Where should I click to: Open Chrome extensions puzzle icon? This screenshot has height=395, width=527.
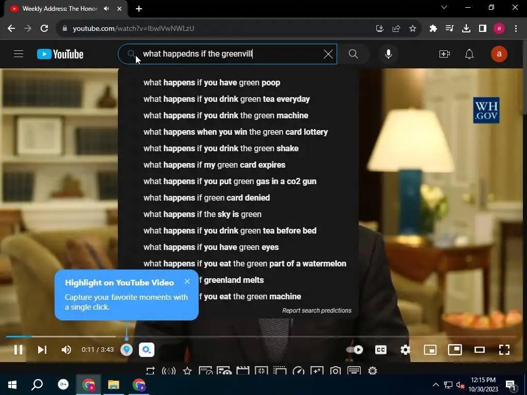(x=433, y=29)
